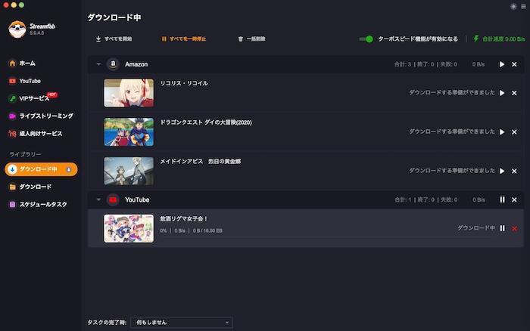Collapse the YouTube download group
Viewport: 530px width, 331px height.
pos(98,200)
